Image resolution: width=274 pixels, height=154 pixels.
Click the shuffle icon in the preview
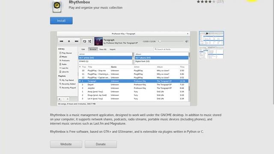[x=89, y=41]
